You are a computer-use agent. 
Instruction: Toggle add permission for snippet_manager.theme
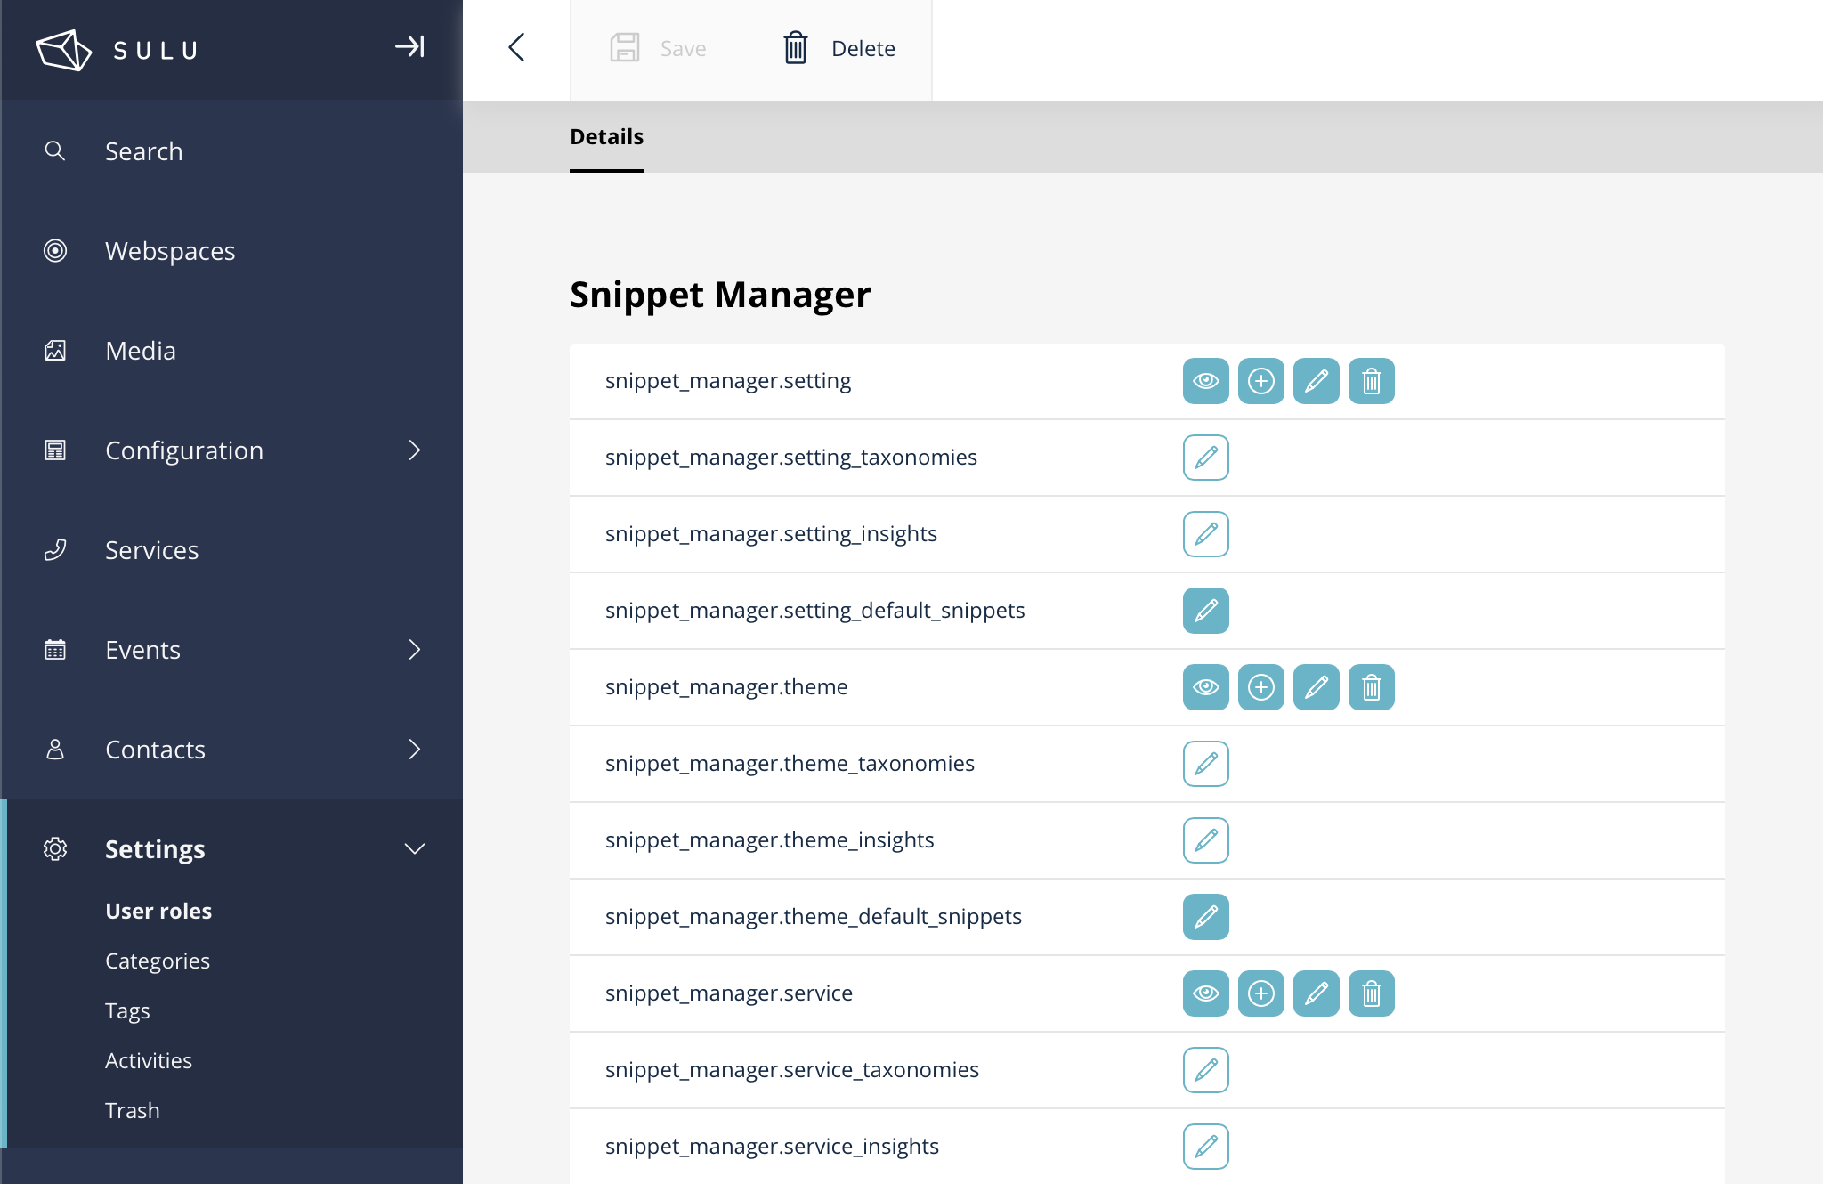(x=1260, y=687)
